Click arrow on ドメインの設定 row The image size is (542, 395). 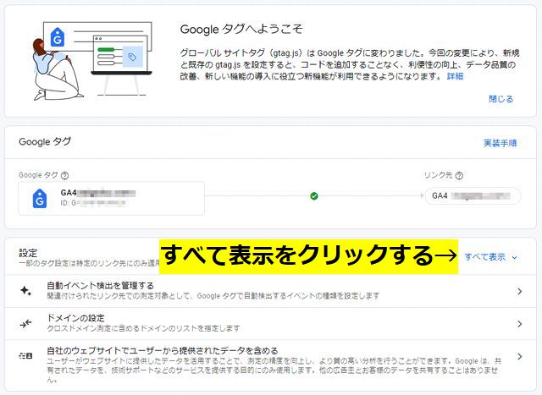(519, 324)
